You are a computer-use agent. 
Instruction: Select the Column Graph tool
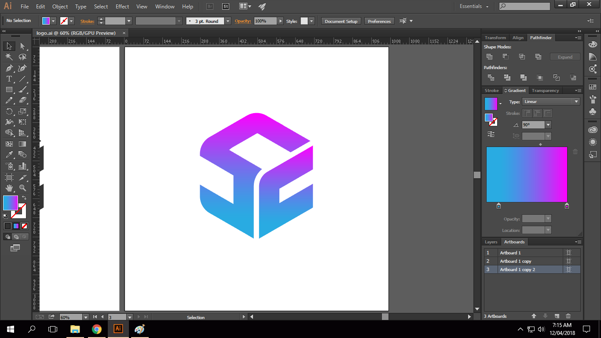22,166
